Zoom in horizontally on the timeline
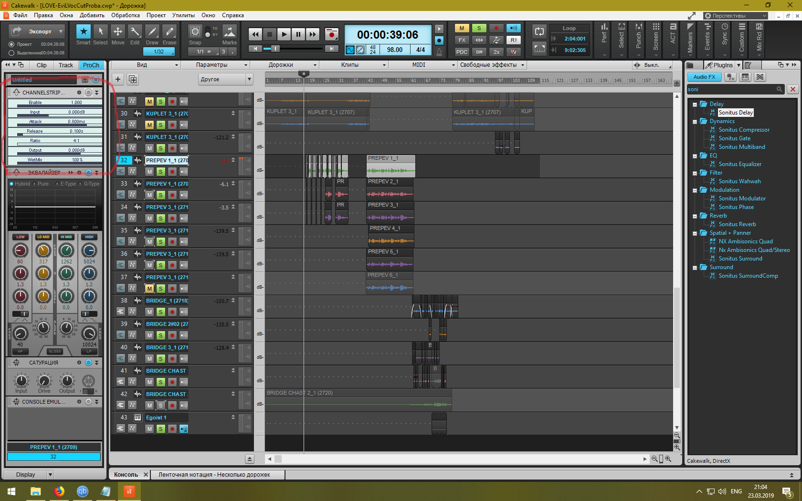The width and height of the screenshot is (802, 501). (x=668, y=459)
